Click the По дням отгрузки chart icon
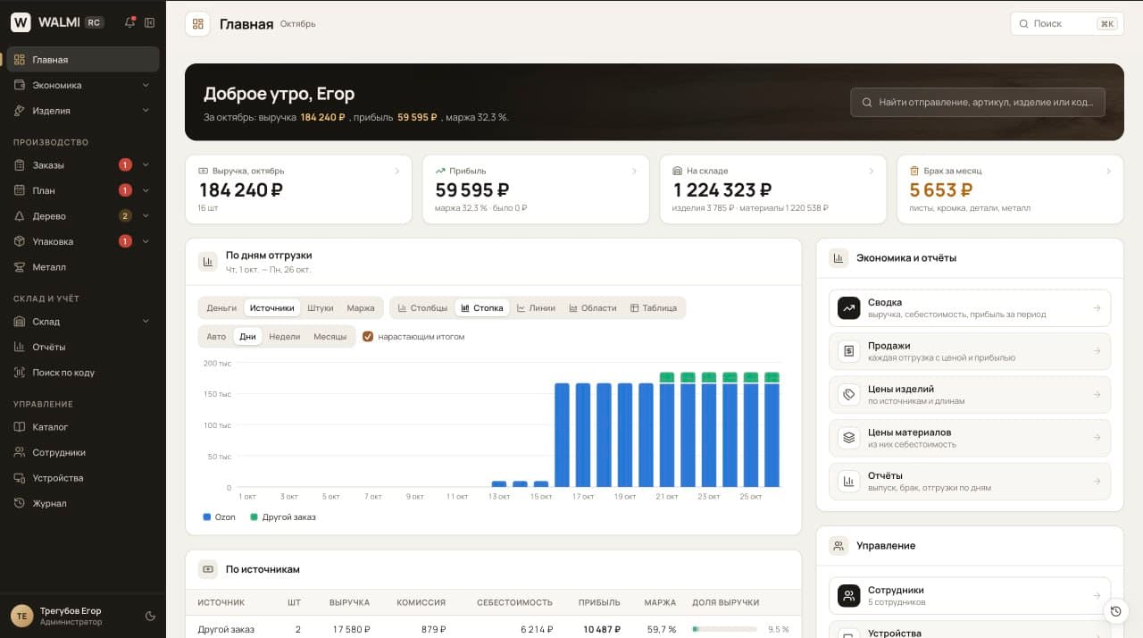The width and height of the screenshot is (1143, 638). [x=208, y=261]
